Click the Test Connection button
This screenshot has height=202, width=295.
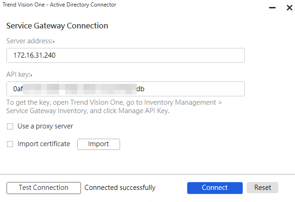point(43,188)
